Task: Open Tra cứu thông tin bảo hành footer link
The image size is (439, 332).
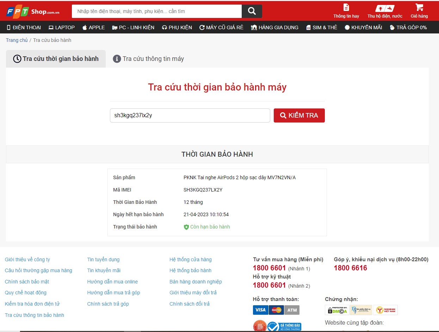Action: pos(35,315)
